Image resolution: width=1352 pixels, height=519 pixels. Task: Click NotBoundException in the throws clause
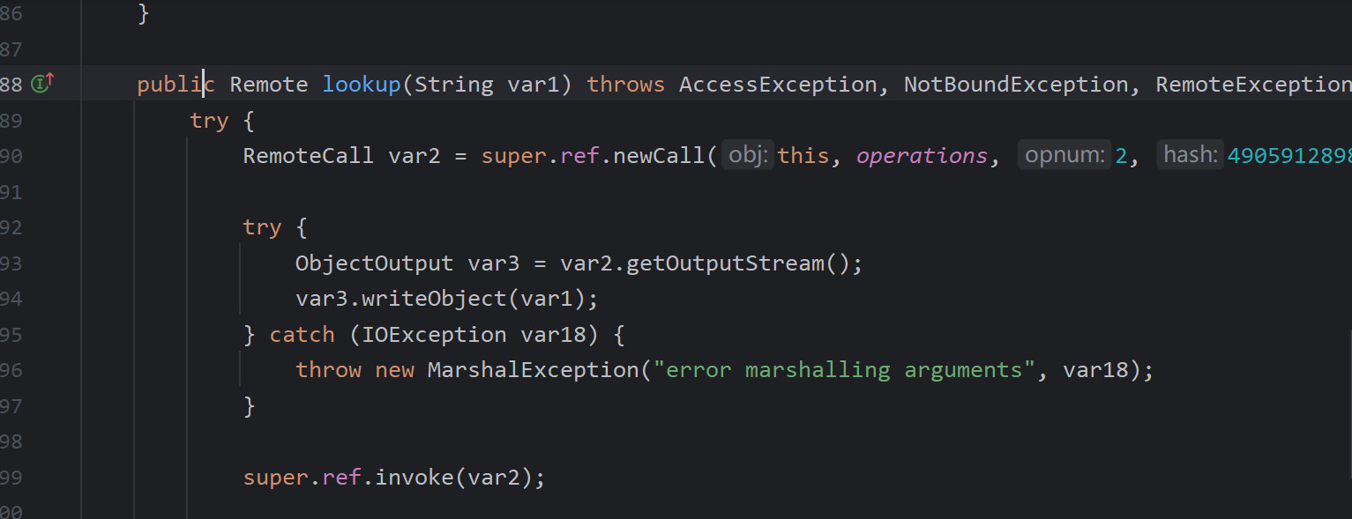[1016, 85]
